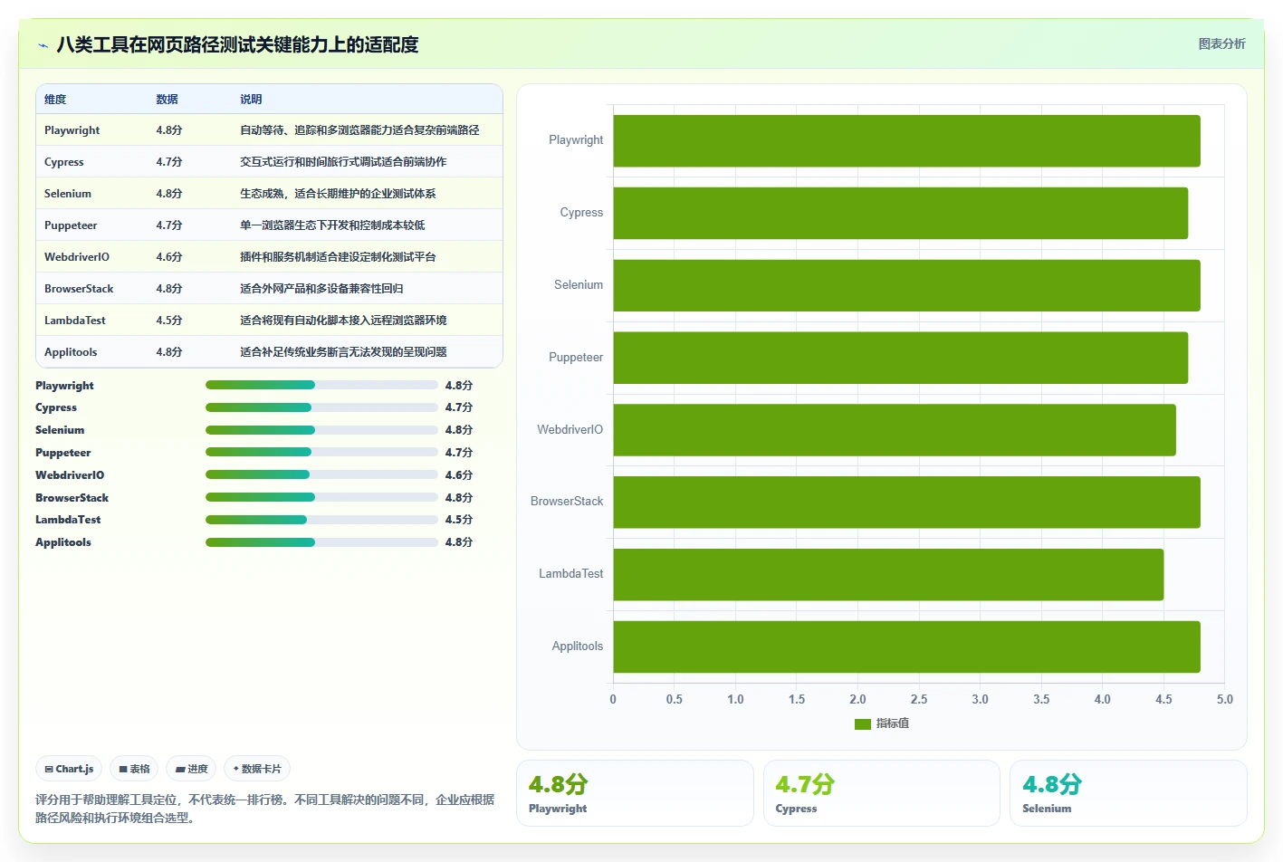Image resolution: width=1283 pixels, height=862 pixels.
Task: Click the Cypress description 交互式运行和时间旅行式调试适合前端协作
Action: click(343, 162)
